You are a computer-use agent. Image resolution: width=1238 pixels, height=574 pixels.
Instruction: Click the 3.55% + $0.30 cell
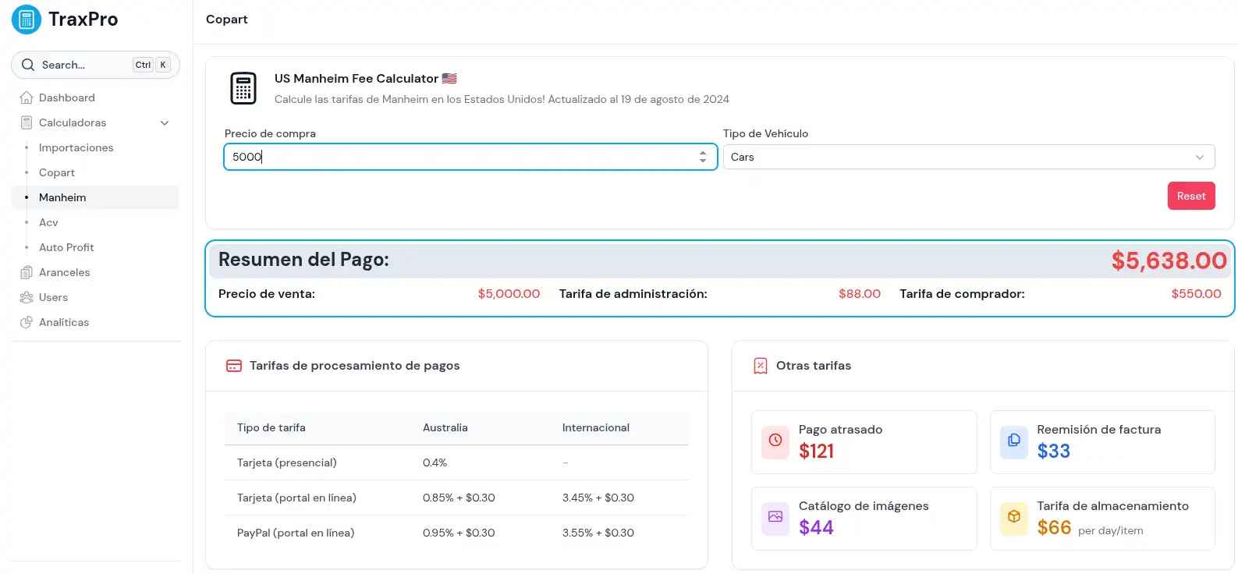tap(598, 533)
